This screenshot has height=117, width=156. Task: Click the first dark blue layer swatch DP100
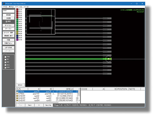pyautogui.click(x=17, y=36)
